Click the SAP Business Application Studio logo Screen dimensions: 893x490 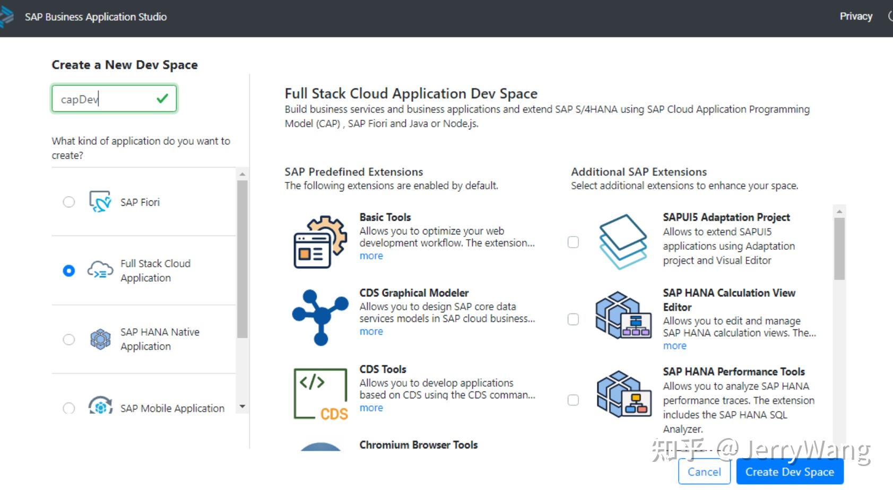(x=8, y=16)
